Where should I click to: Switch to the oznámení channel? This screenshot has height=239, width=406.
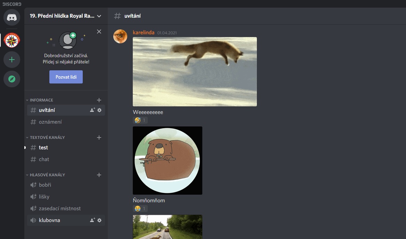pos(50,122)
